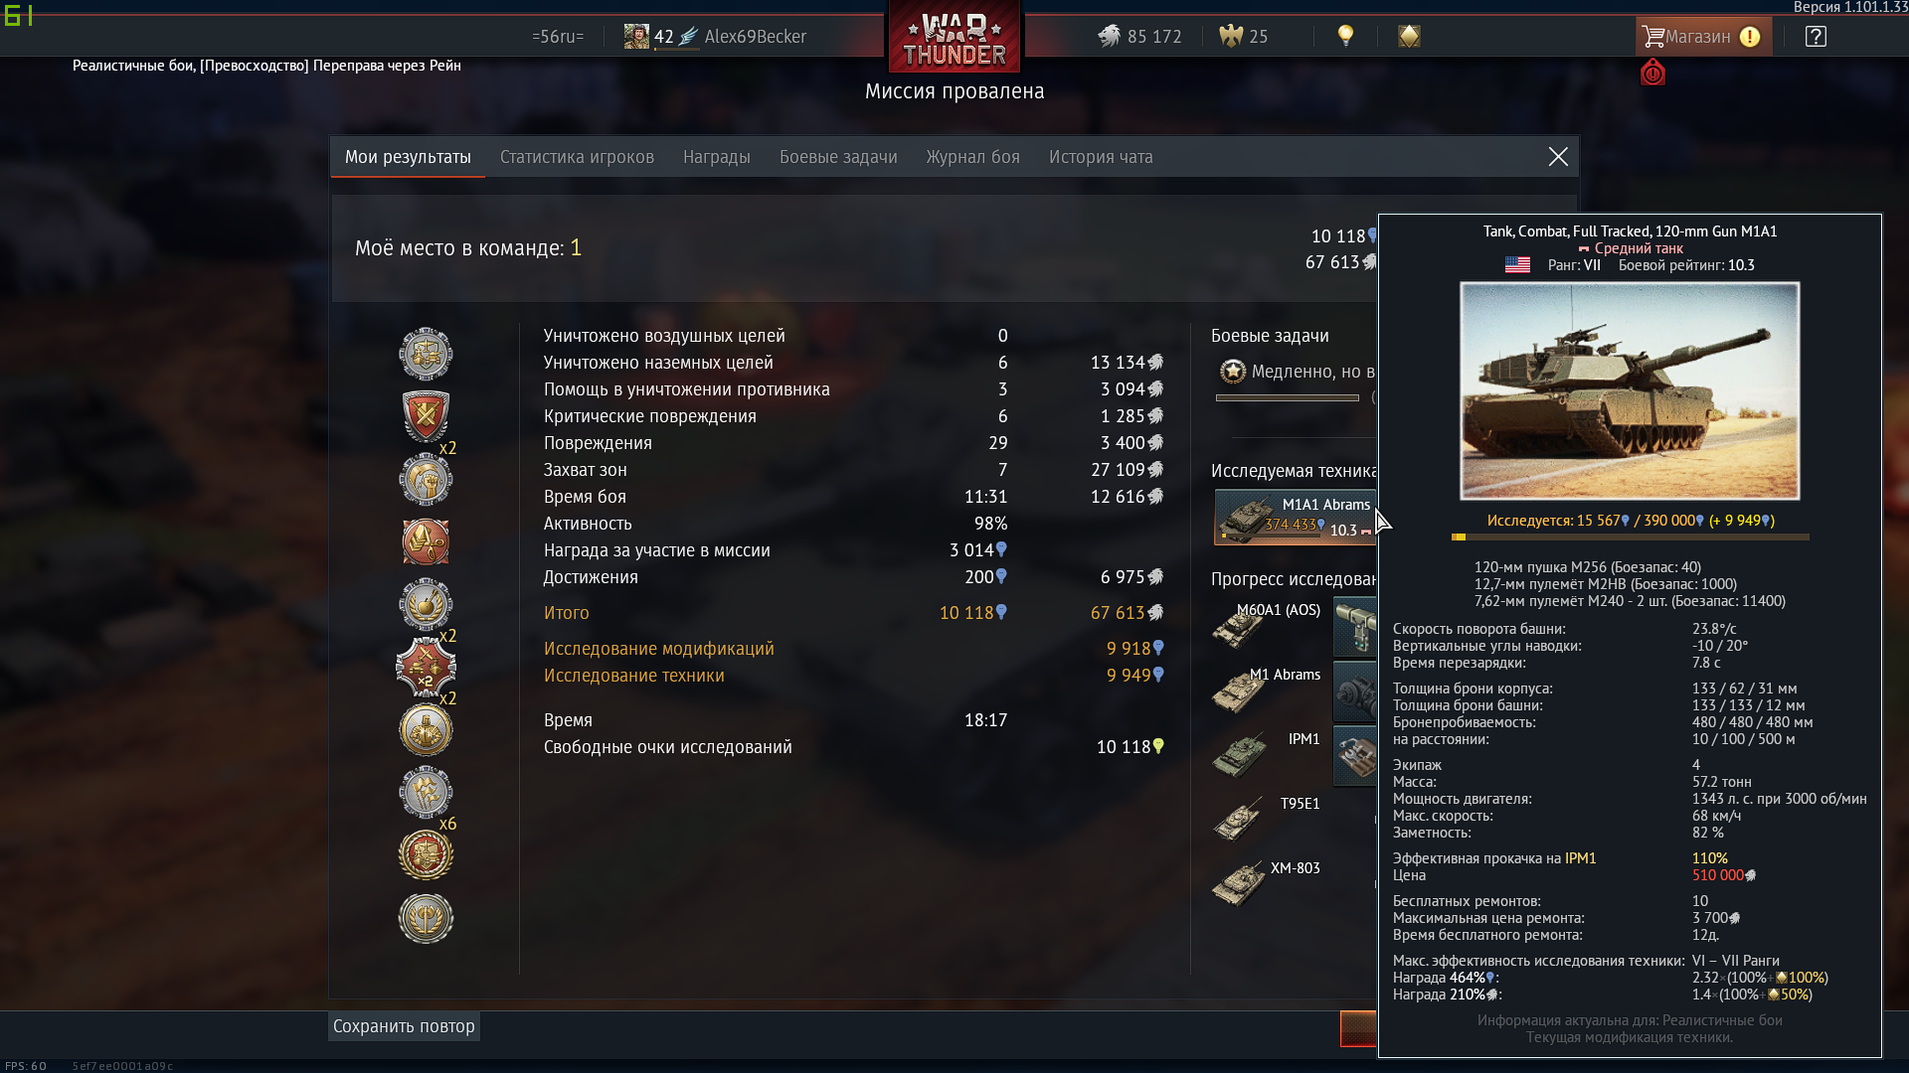
Task: Open the История чата tab
Action: click(1101, 157)
